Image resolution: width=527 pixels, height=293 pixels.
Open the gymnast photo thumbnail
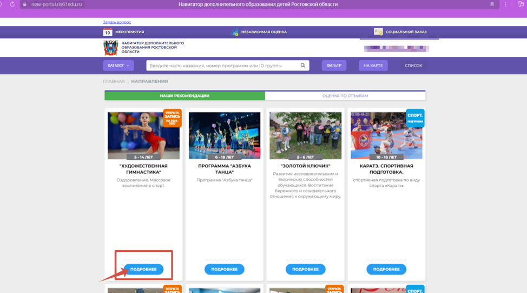[143, 135]
